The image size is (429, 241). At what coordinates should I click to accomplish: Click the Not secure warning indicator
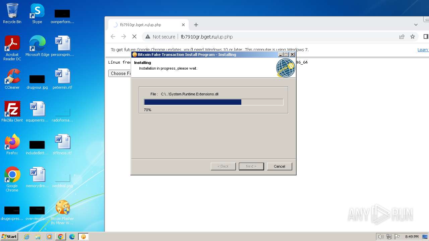coord(160,37)
